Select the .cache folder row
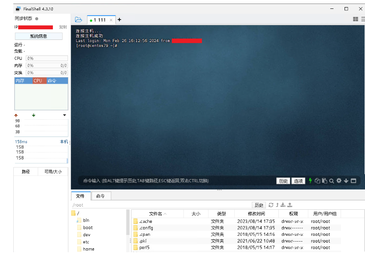Viewport: 365px width, 258px height. pyautogui.click(x=236, y=221)
